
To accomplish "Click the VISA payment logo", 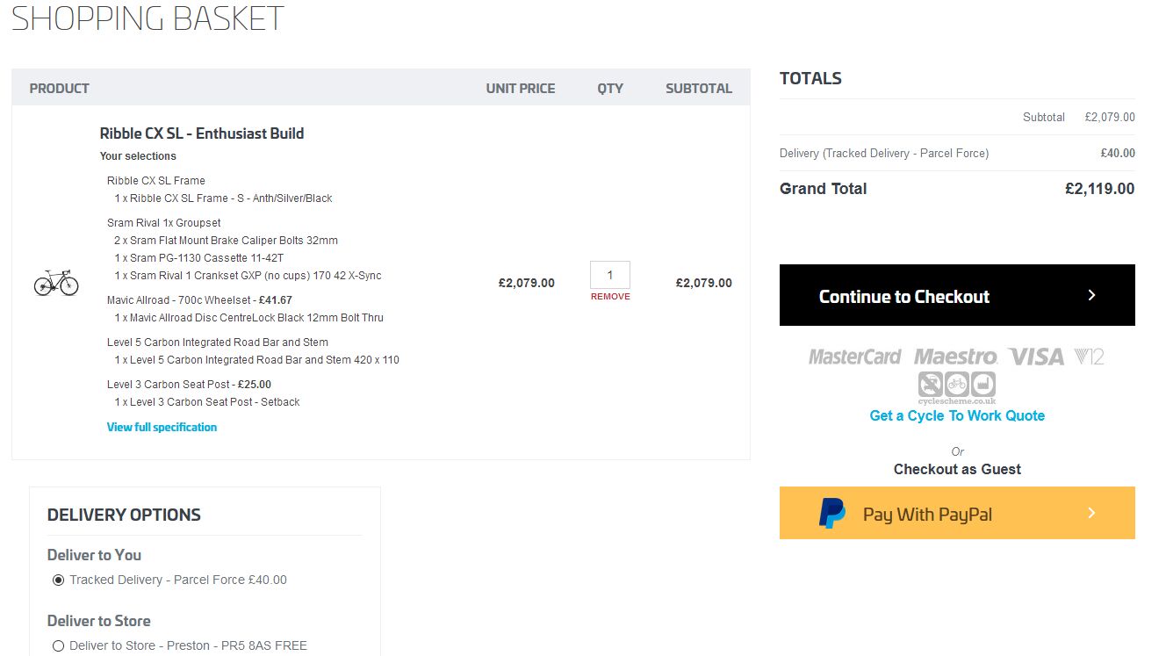I will point(1036,357).
